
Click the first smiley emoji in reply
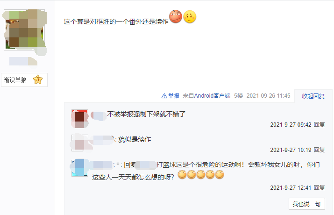182,175
